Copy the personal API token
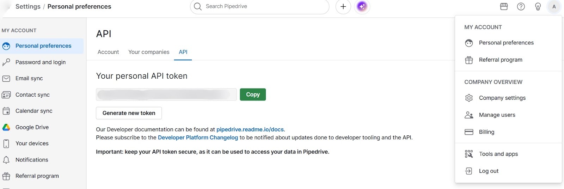The height and width of the screenshot is (189, 564). click(x=253, y=94)
